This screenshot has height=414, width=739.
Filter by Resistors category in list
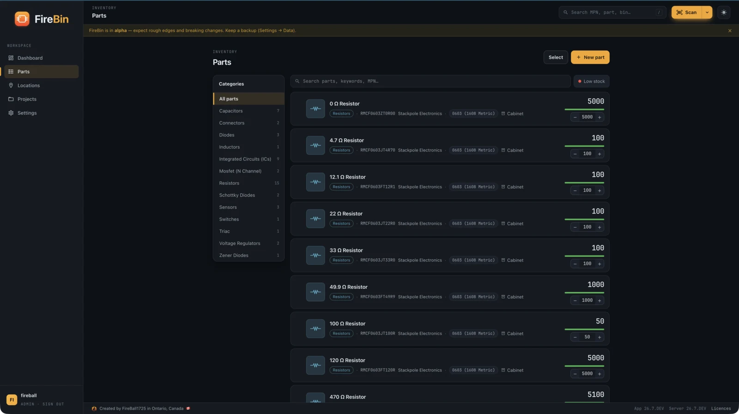pos(248,183)
